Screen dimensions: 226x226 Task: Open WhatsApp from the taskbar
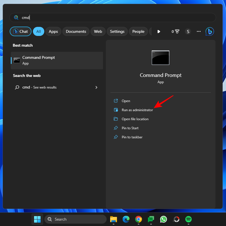pos(163,219)
